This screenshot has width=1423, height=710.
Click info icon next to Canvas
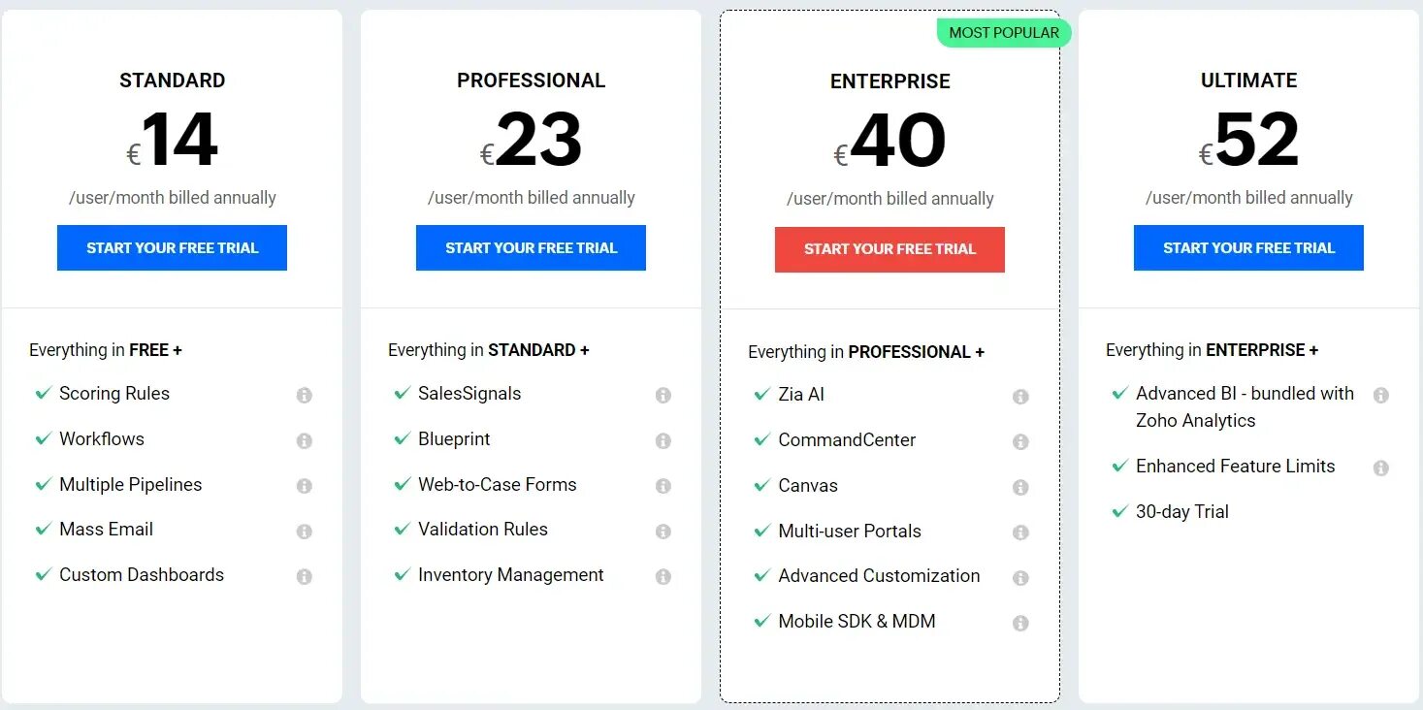pyautogui.click(x=1020, y=487)
